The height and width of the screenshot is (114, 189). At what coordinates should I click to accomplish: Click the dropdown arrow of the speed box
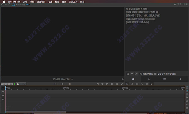(x=25, y=84)
